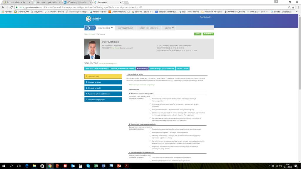301x169 pixels.
Task: Open the Kompetencje firmowe menu item
Action: (x=125, y=28)
